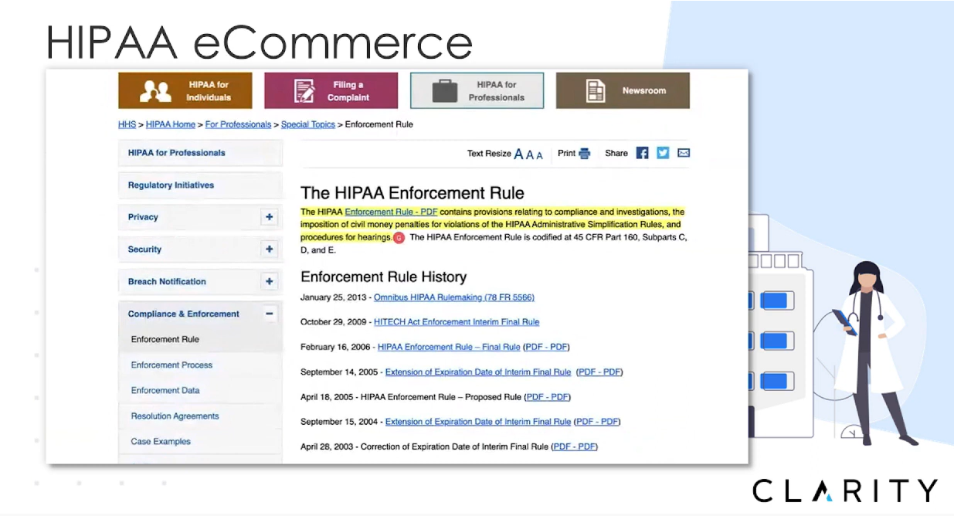Select Enforcement Process in the sidebar

pyautogui.click(x=200, y=365)
